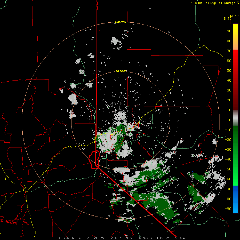Click the positive 70 scale value
This screenshot has height=240, width=240.
(x=229, y=51)
